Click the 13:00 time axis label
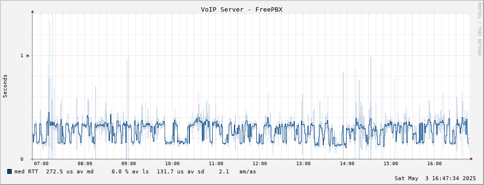 tap(303, 164)
